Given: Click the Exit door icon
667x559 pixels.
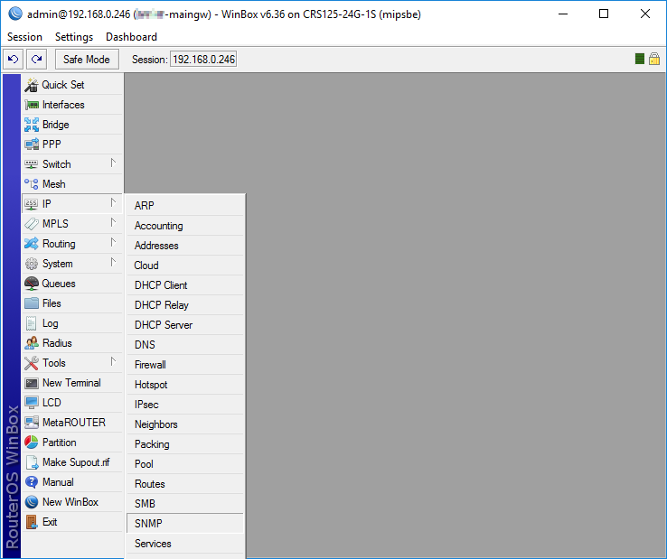Looking at the screenshot, I should click(x=32, y=522).
